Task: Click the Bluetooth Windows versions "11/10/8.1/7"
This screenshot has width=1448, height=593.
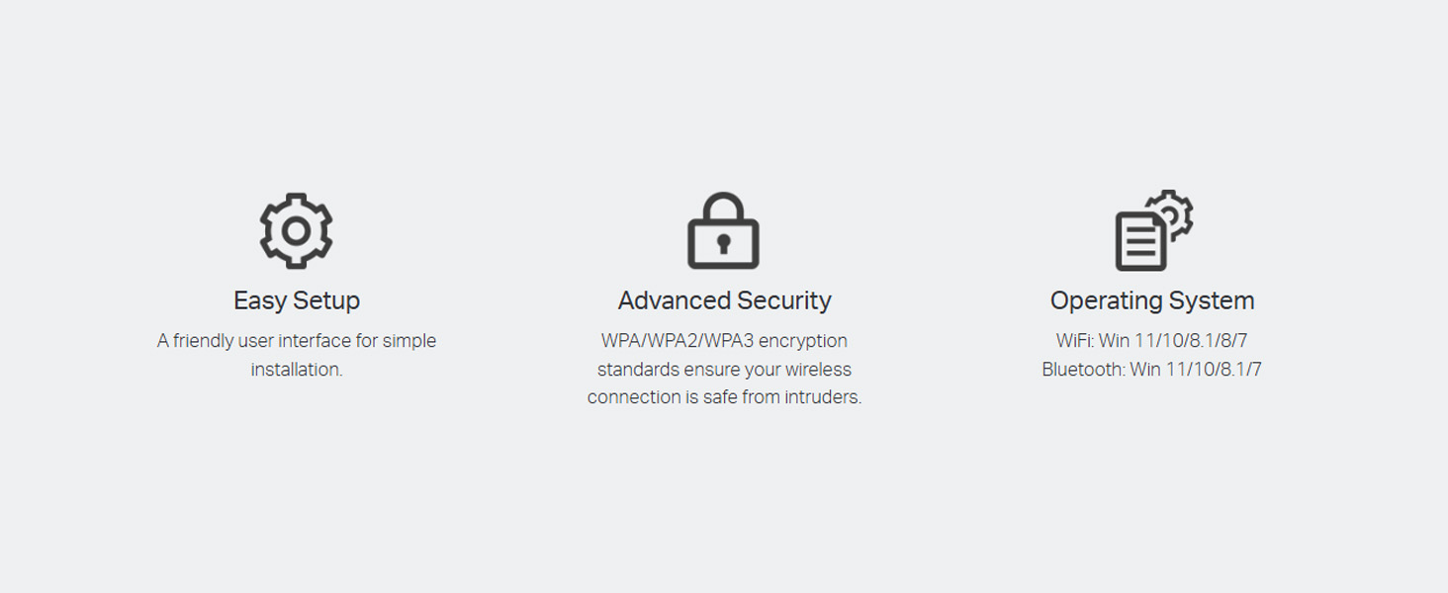Action: point(1214,370)
